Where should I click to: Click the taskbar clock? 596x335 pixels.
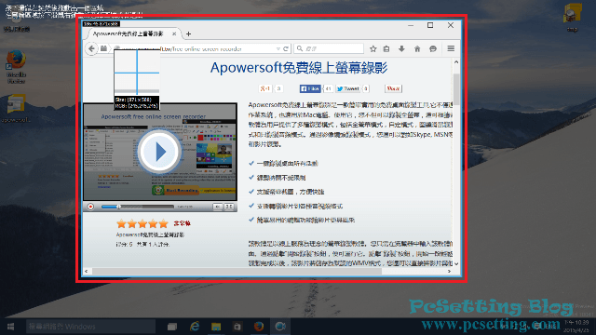click(x=577, y=327)
